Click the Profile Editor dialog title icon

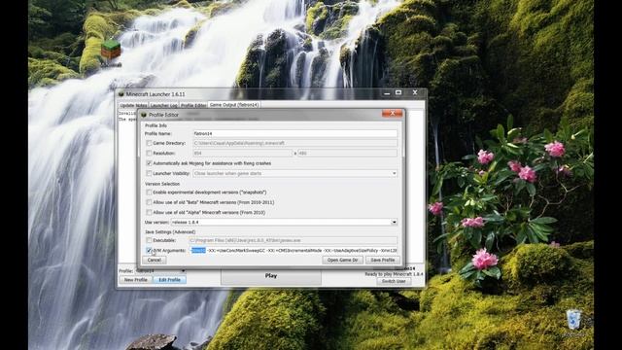coord(144,115)
